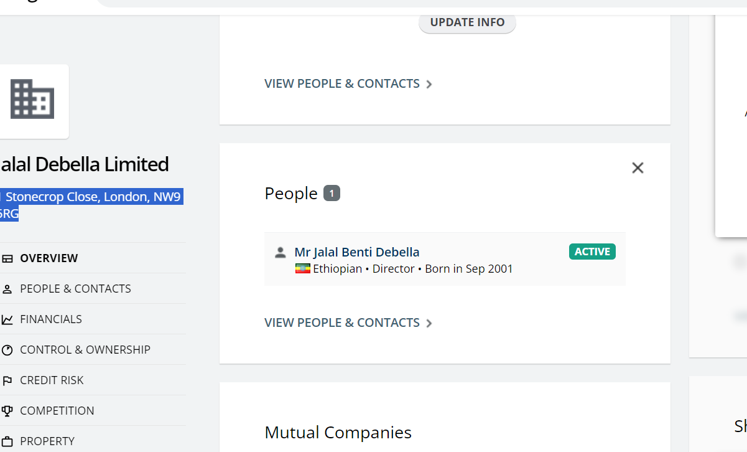Click the chevron under the People list
747x452 pixels.
click(429, 323)
